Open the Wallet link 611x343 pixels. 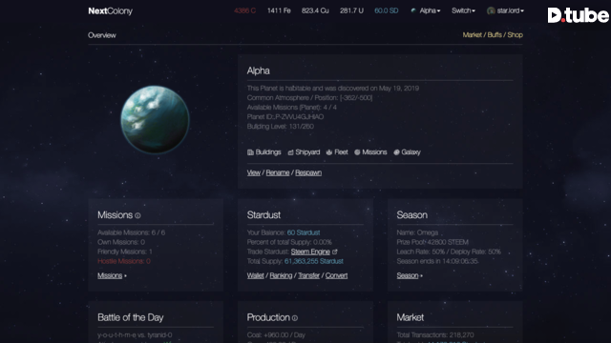pos(256,275)
